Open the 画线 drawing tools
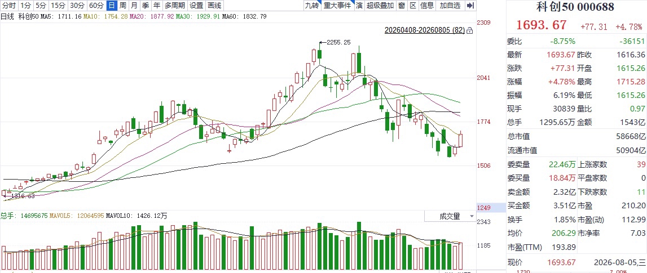This screenshot has width=647, height=273. (214, 6)
